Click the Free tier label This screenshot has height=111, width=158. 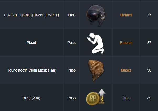(71, 15)
